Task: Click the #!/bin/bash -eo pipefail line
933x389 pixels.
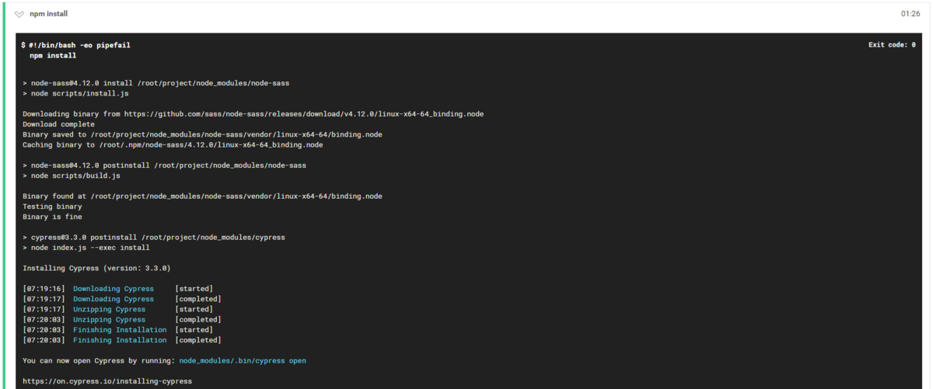Action: [79, 45]
